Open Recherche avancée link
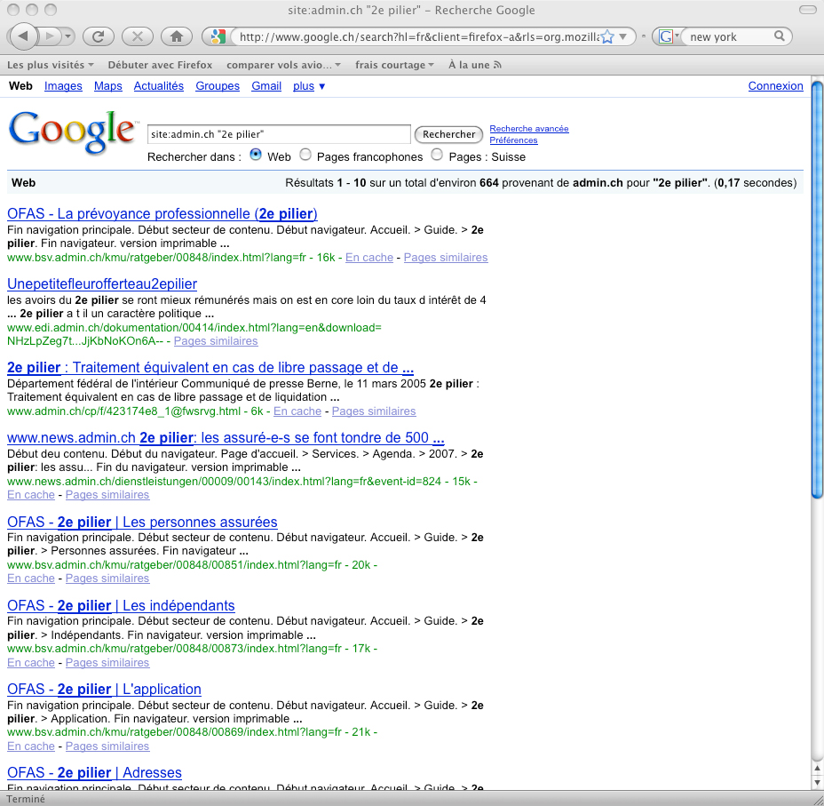Viewport: 824px width, 806px height. coord(529,128)
